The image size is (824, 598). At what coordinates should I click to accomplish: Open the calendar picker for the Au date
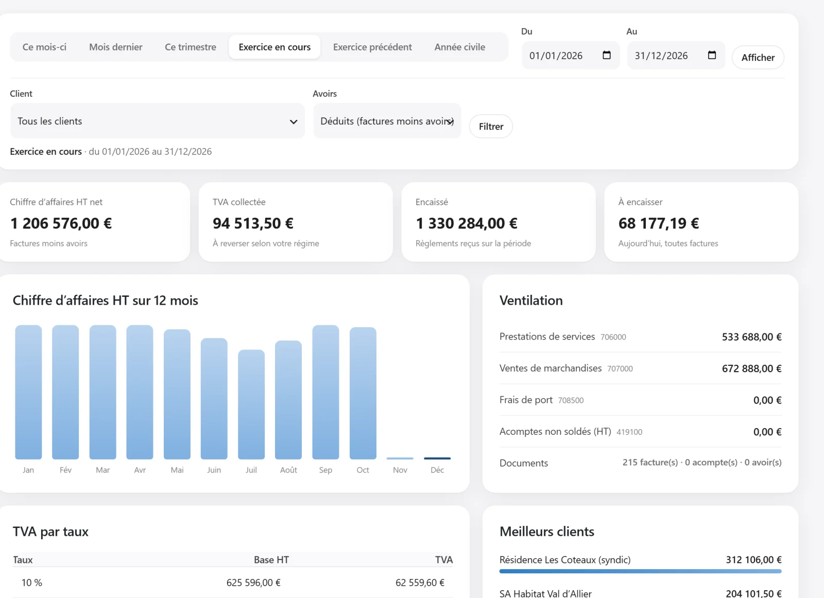click(712, 55)
